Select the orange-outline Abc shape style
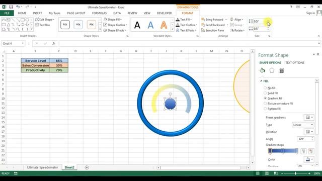The width and height of the screenshot is (322, 181). click(92, 25)
